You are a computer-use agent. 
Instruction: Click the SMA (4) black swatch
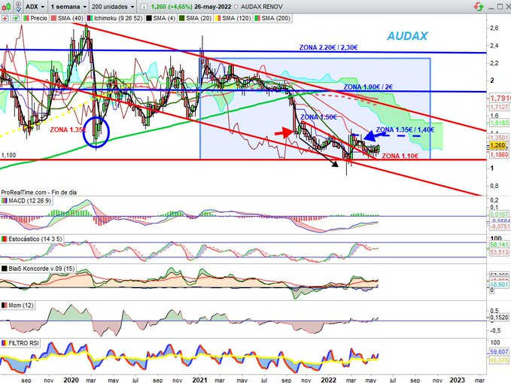coord(148,18)
